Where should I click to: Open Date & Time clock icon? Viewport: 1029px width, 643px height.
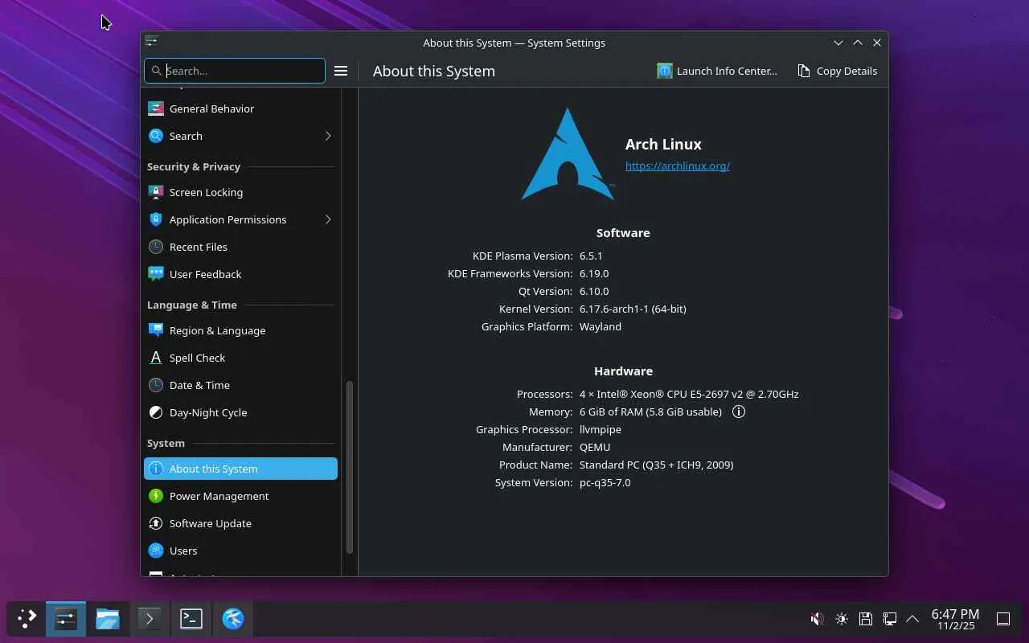(156, 385)
